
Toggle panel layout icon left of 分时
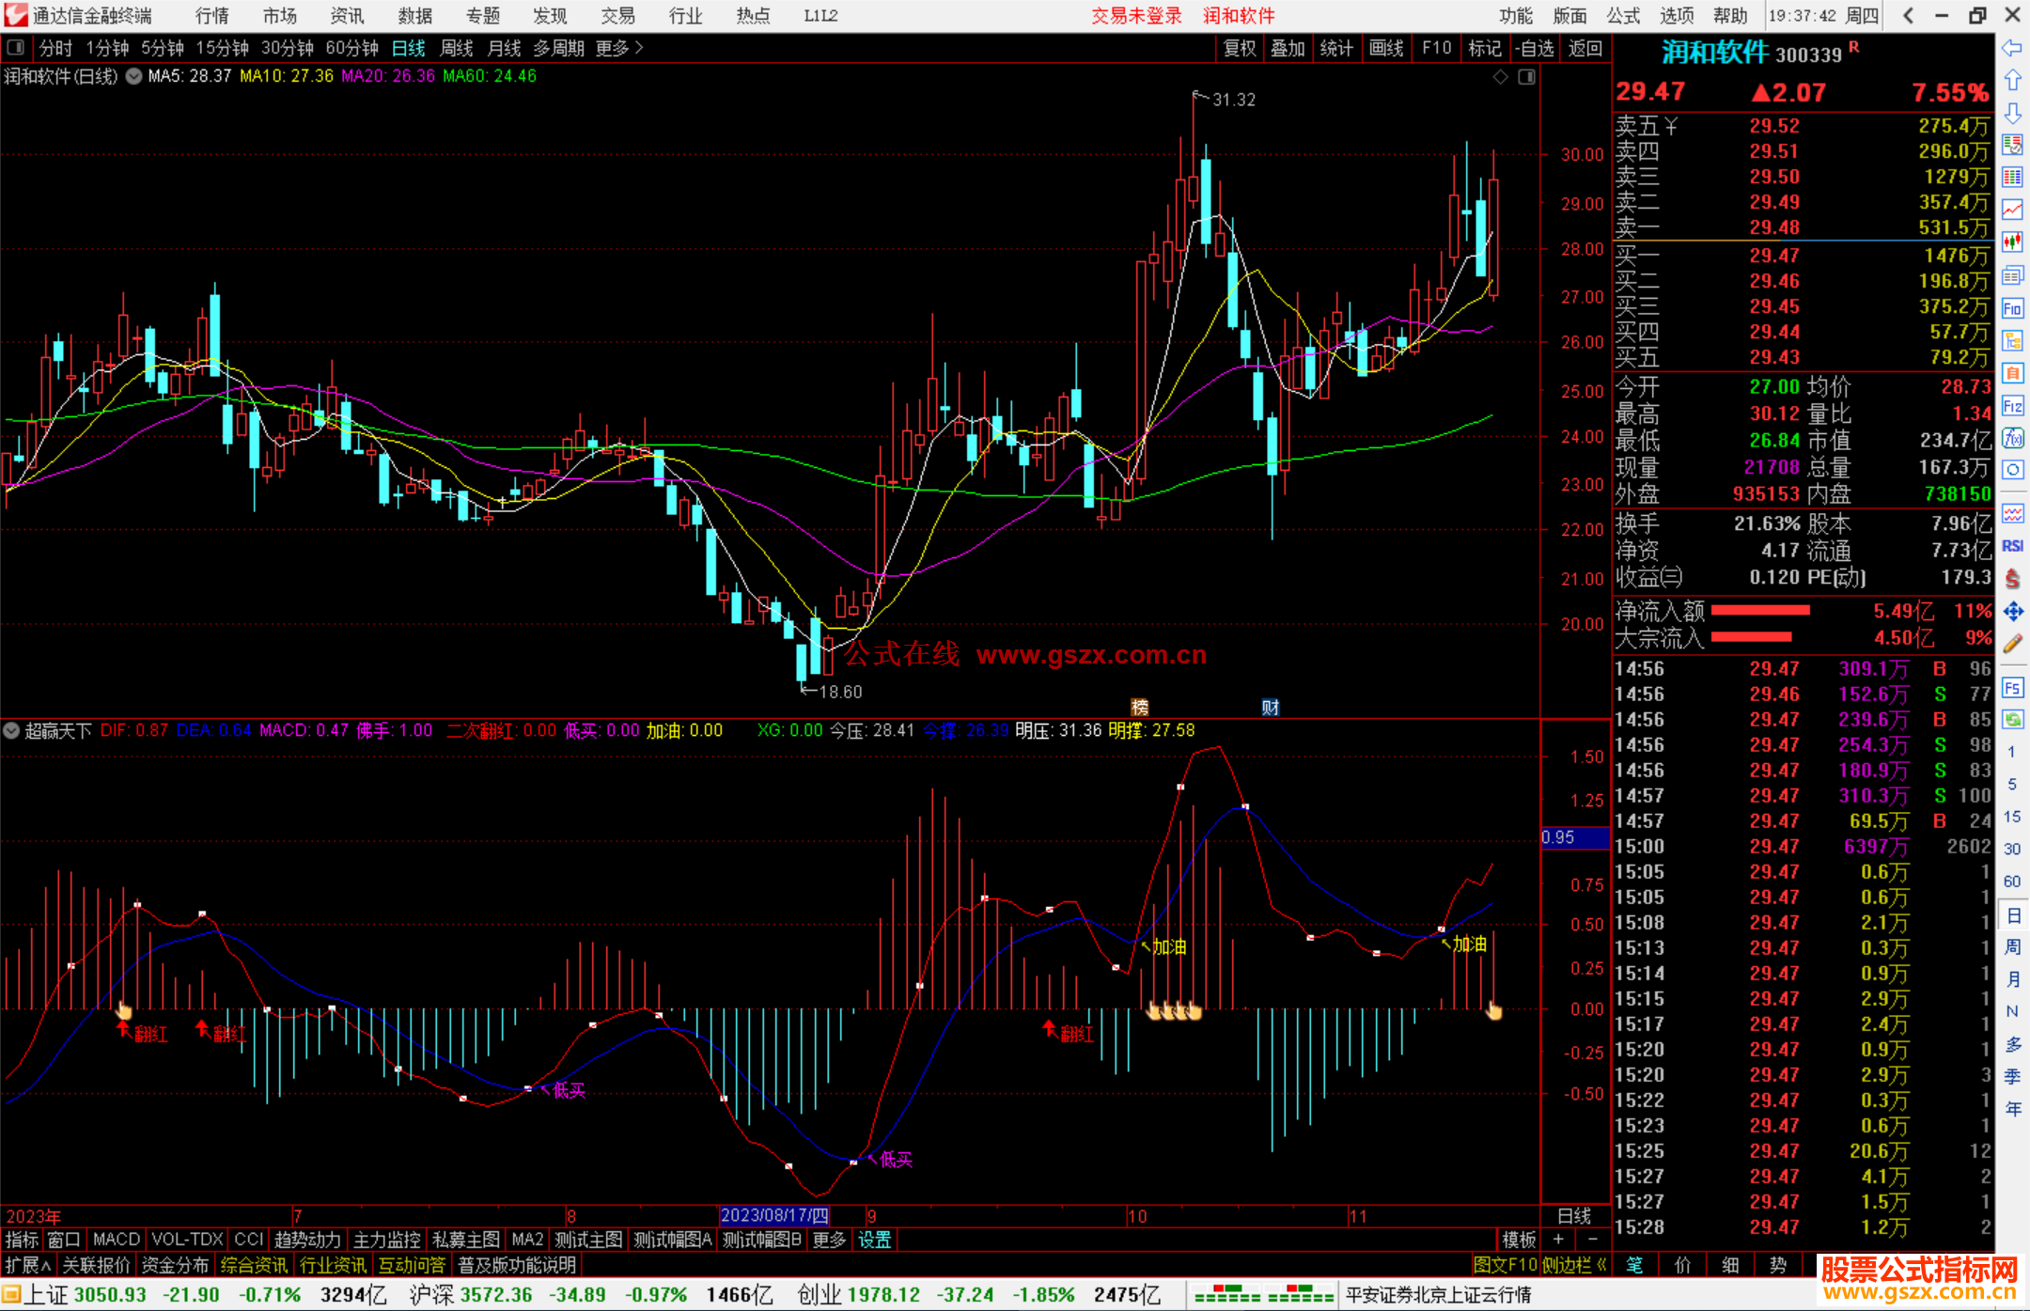click(16, 47)
